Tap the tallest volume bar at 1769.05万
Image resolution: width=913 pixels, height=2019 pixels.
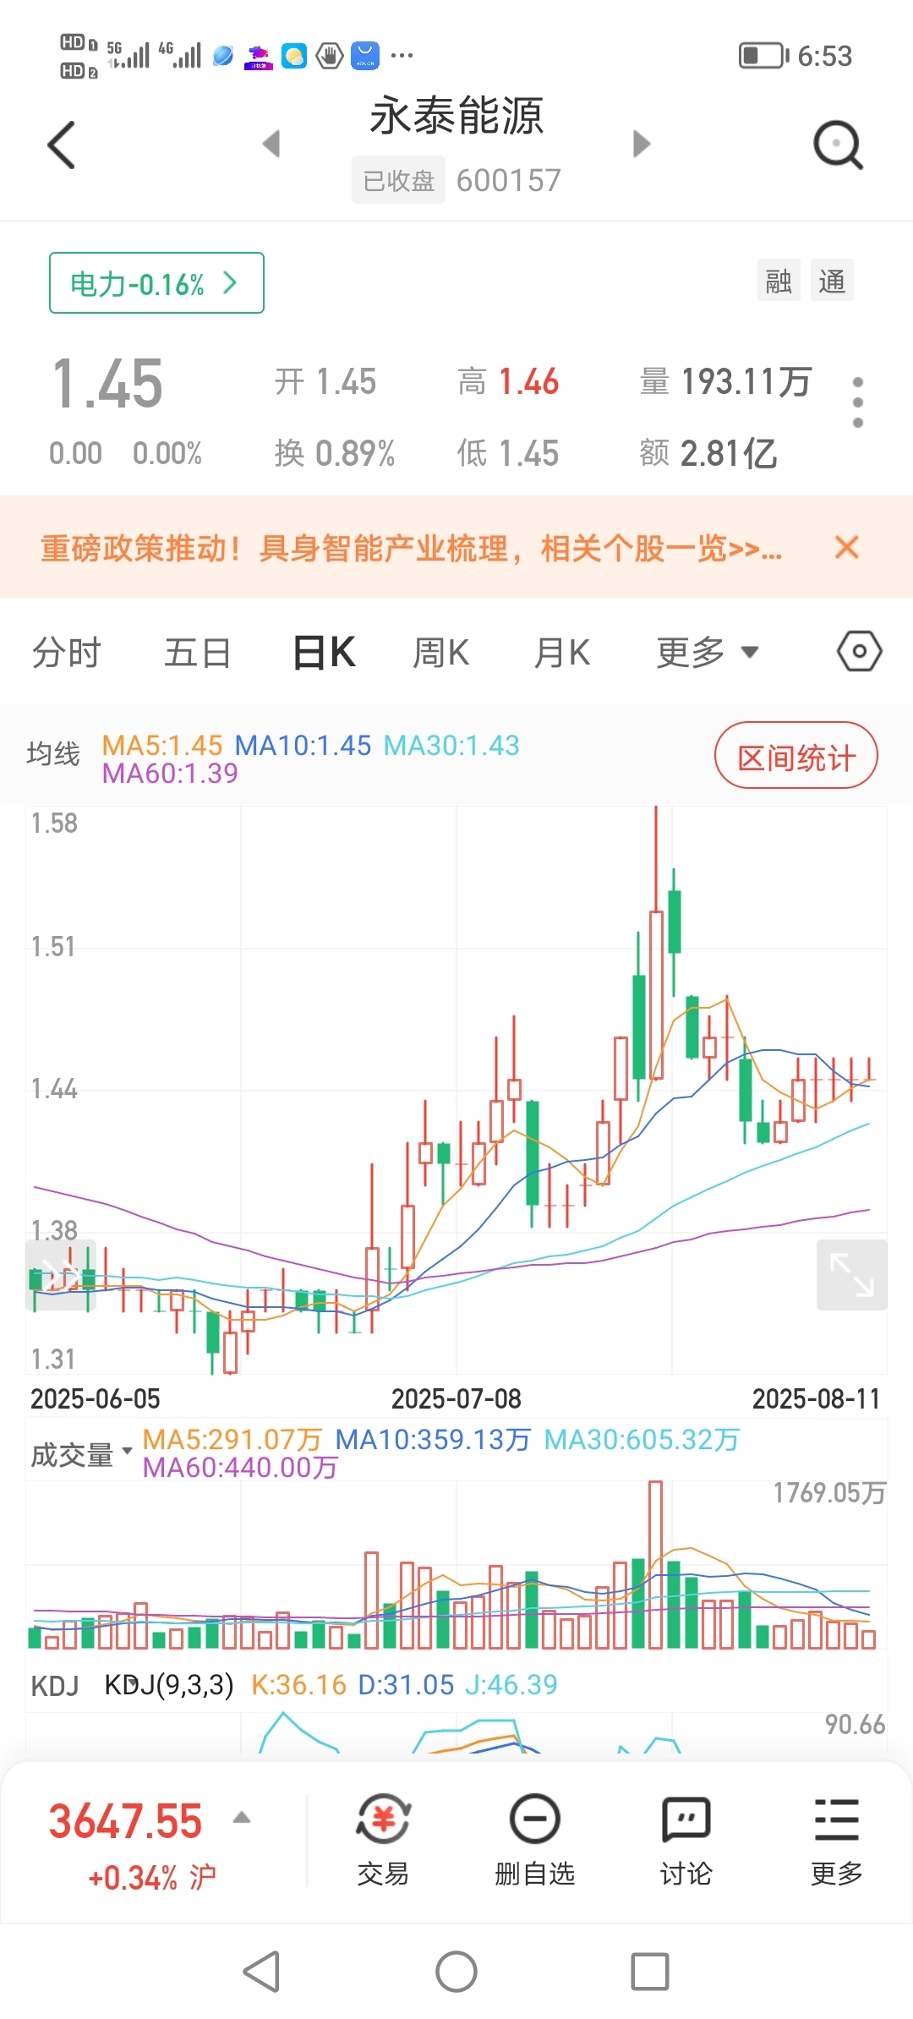[656, 1565]
